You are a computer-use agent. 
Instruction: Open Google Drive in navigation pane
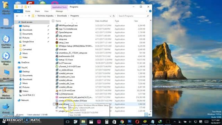point(28,42)
